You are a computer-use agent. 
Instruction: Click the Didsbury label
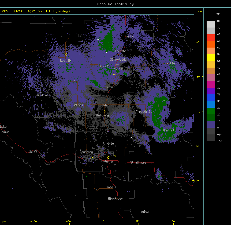[103, 115]
